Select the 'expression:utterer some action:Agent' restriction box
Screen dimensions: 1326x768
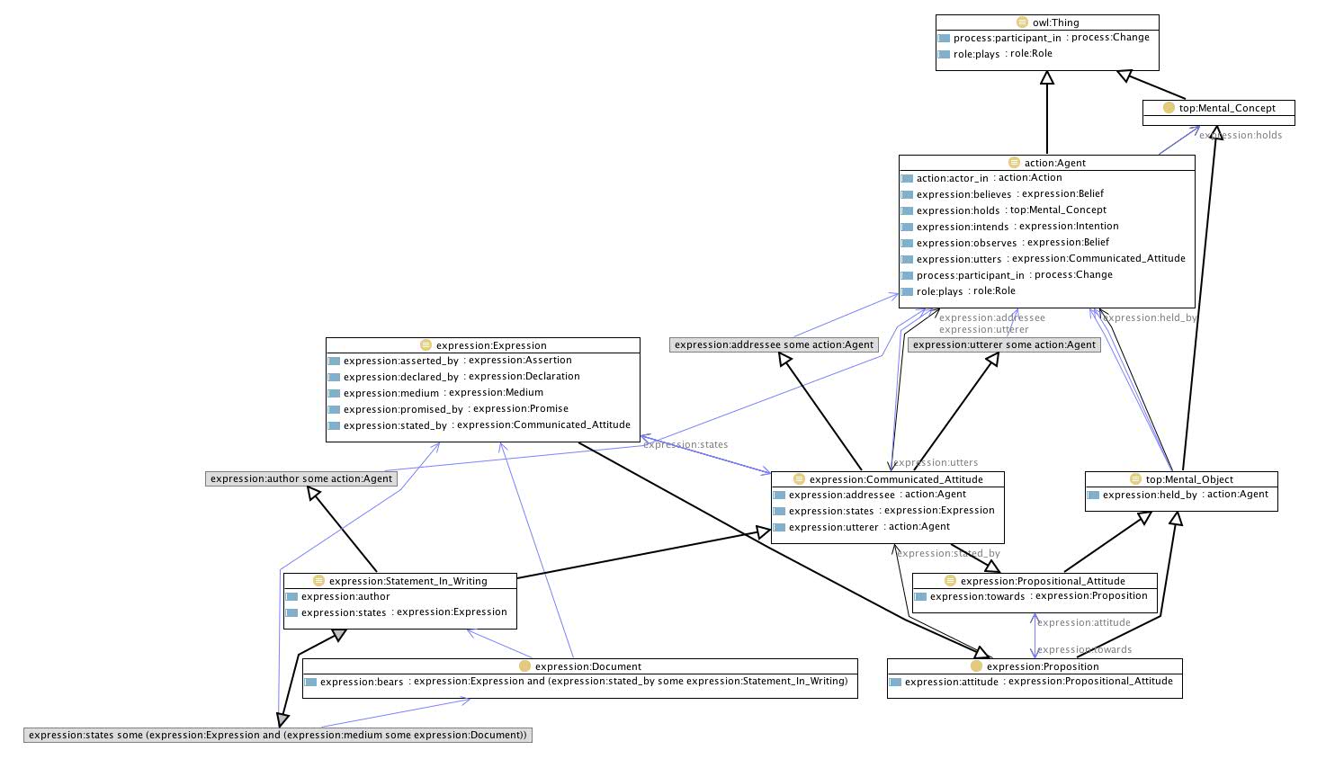click(x=1004, y=344)
